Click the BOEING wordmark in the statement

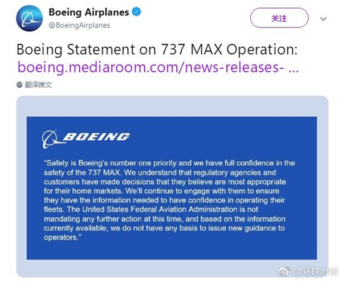pos(96,137)
